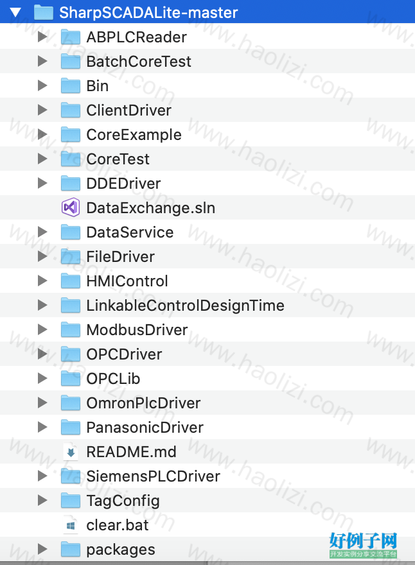The height and width of the screenshot is (565, 415).
Task: Click the LinkableControlDesignTime folder icon
Action: point(71,305)
